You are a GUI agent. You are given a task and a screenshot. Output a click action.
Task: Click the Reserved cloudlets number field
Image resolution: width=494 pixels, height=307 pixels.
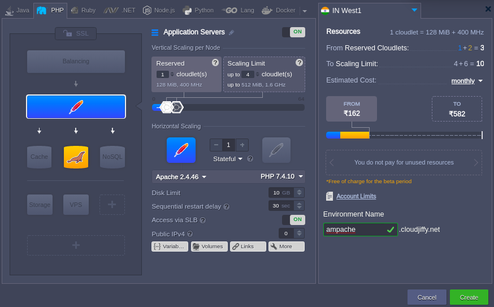pos(163,75)
